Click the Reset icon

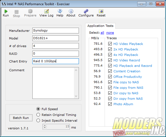[101, 11]
